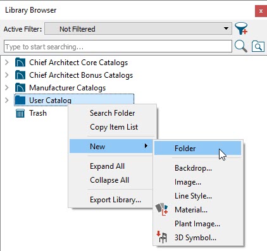Select Image... in the New submenu
Screen dimensions: 267x251
(x=197, y=182)
